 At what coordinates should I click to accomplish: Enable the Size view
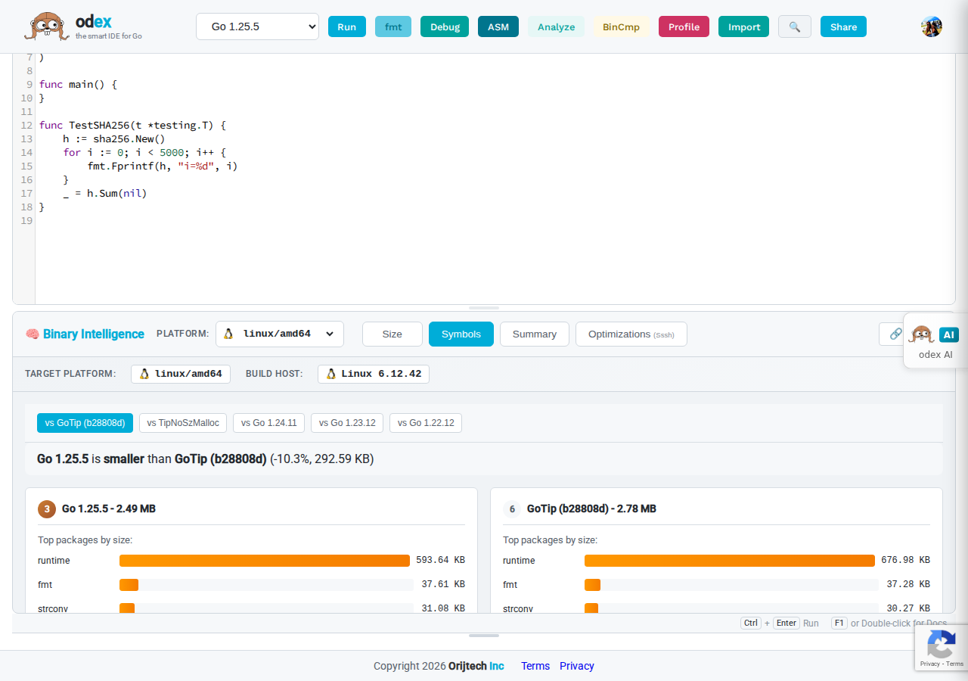392,334
